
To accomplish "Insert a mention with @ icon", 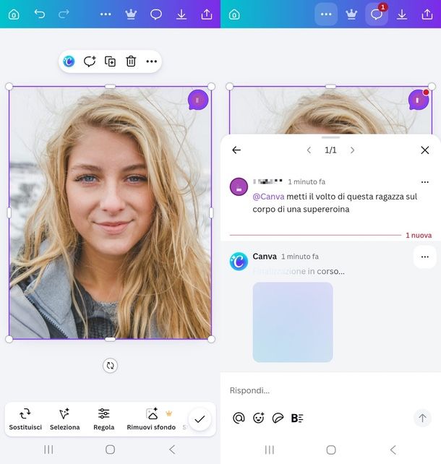I will (239, 418).
